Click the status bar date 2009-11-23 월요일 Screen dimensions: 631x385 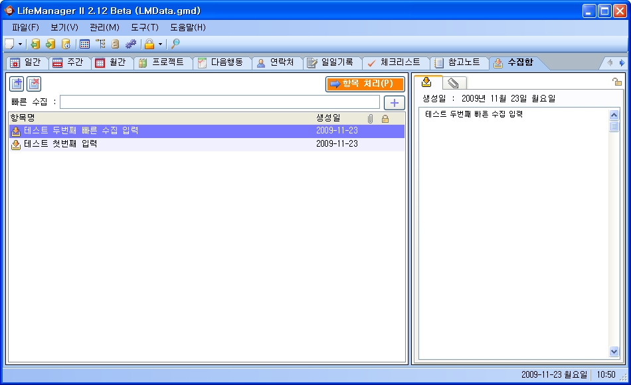(x=554, y=374)
